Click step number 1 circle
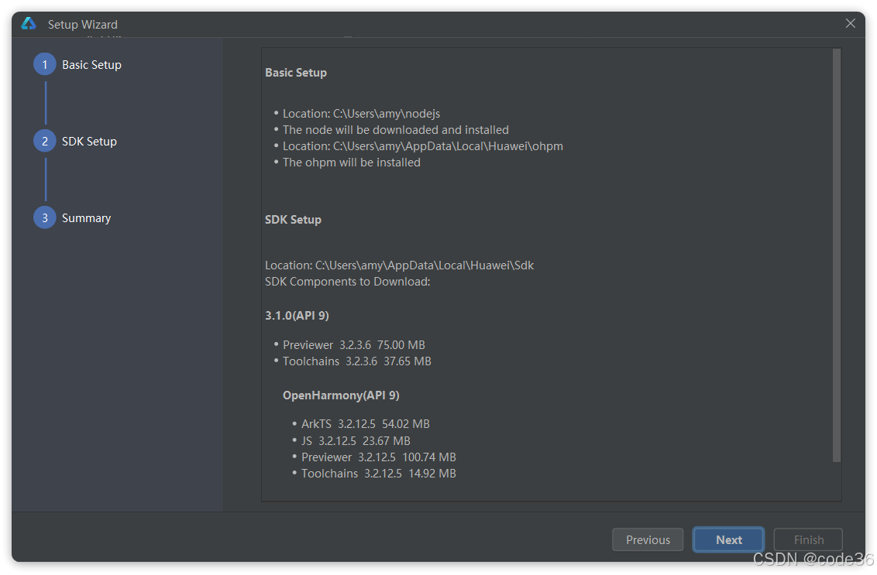The image size is (877, 575). [x=45, y=65]
